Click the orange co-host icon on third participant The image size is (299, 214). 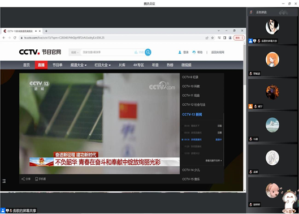pyautogui.click(x=250, y=106)
